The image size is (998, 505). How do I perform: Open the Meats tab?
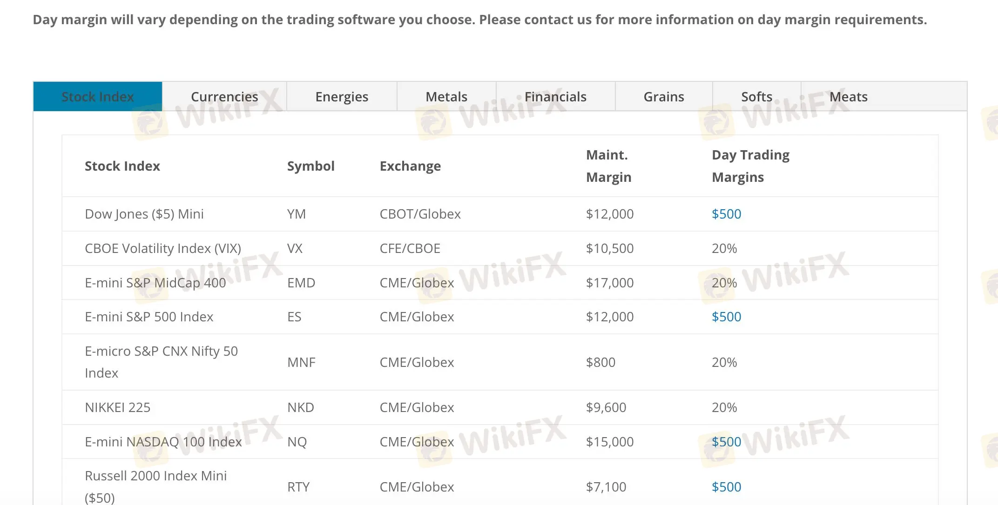848,97
